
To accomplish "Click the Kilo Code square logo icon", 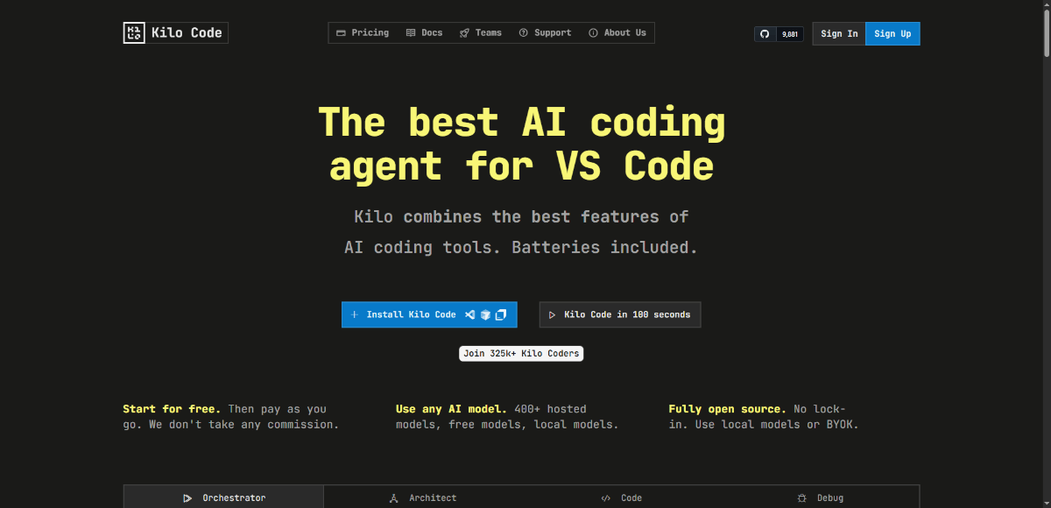I will (134, 33).
